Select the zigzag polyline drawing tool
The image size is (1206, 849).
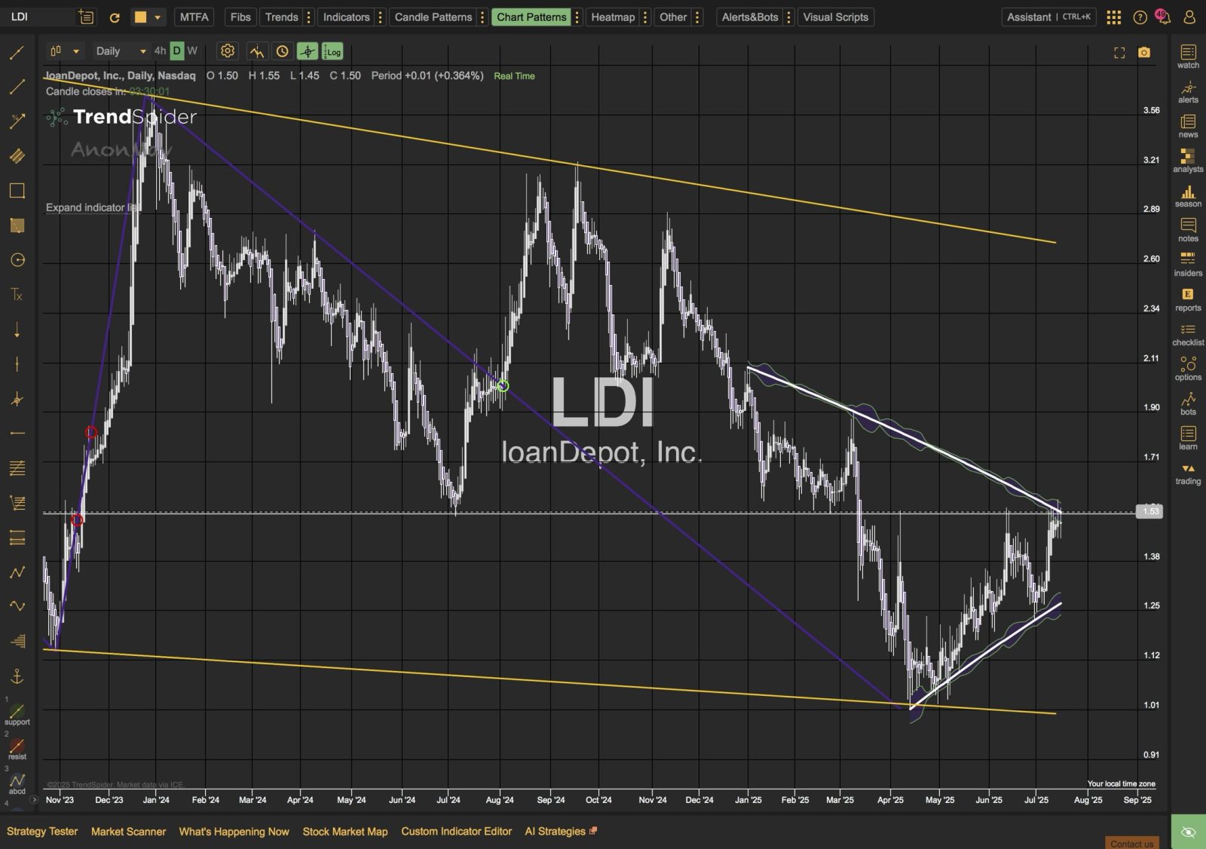coord(17,572)
